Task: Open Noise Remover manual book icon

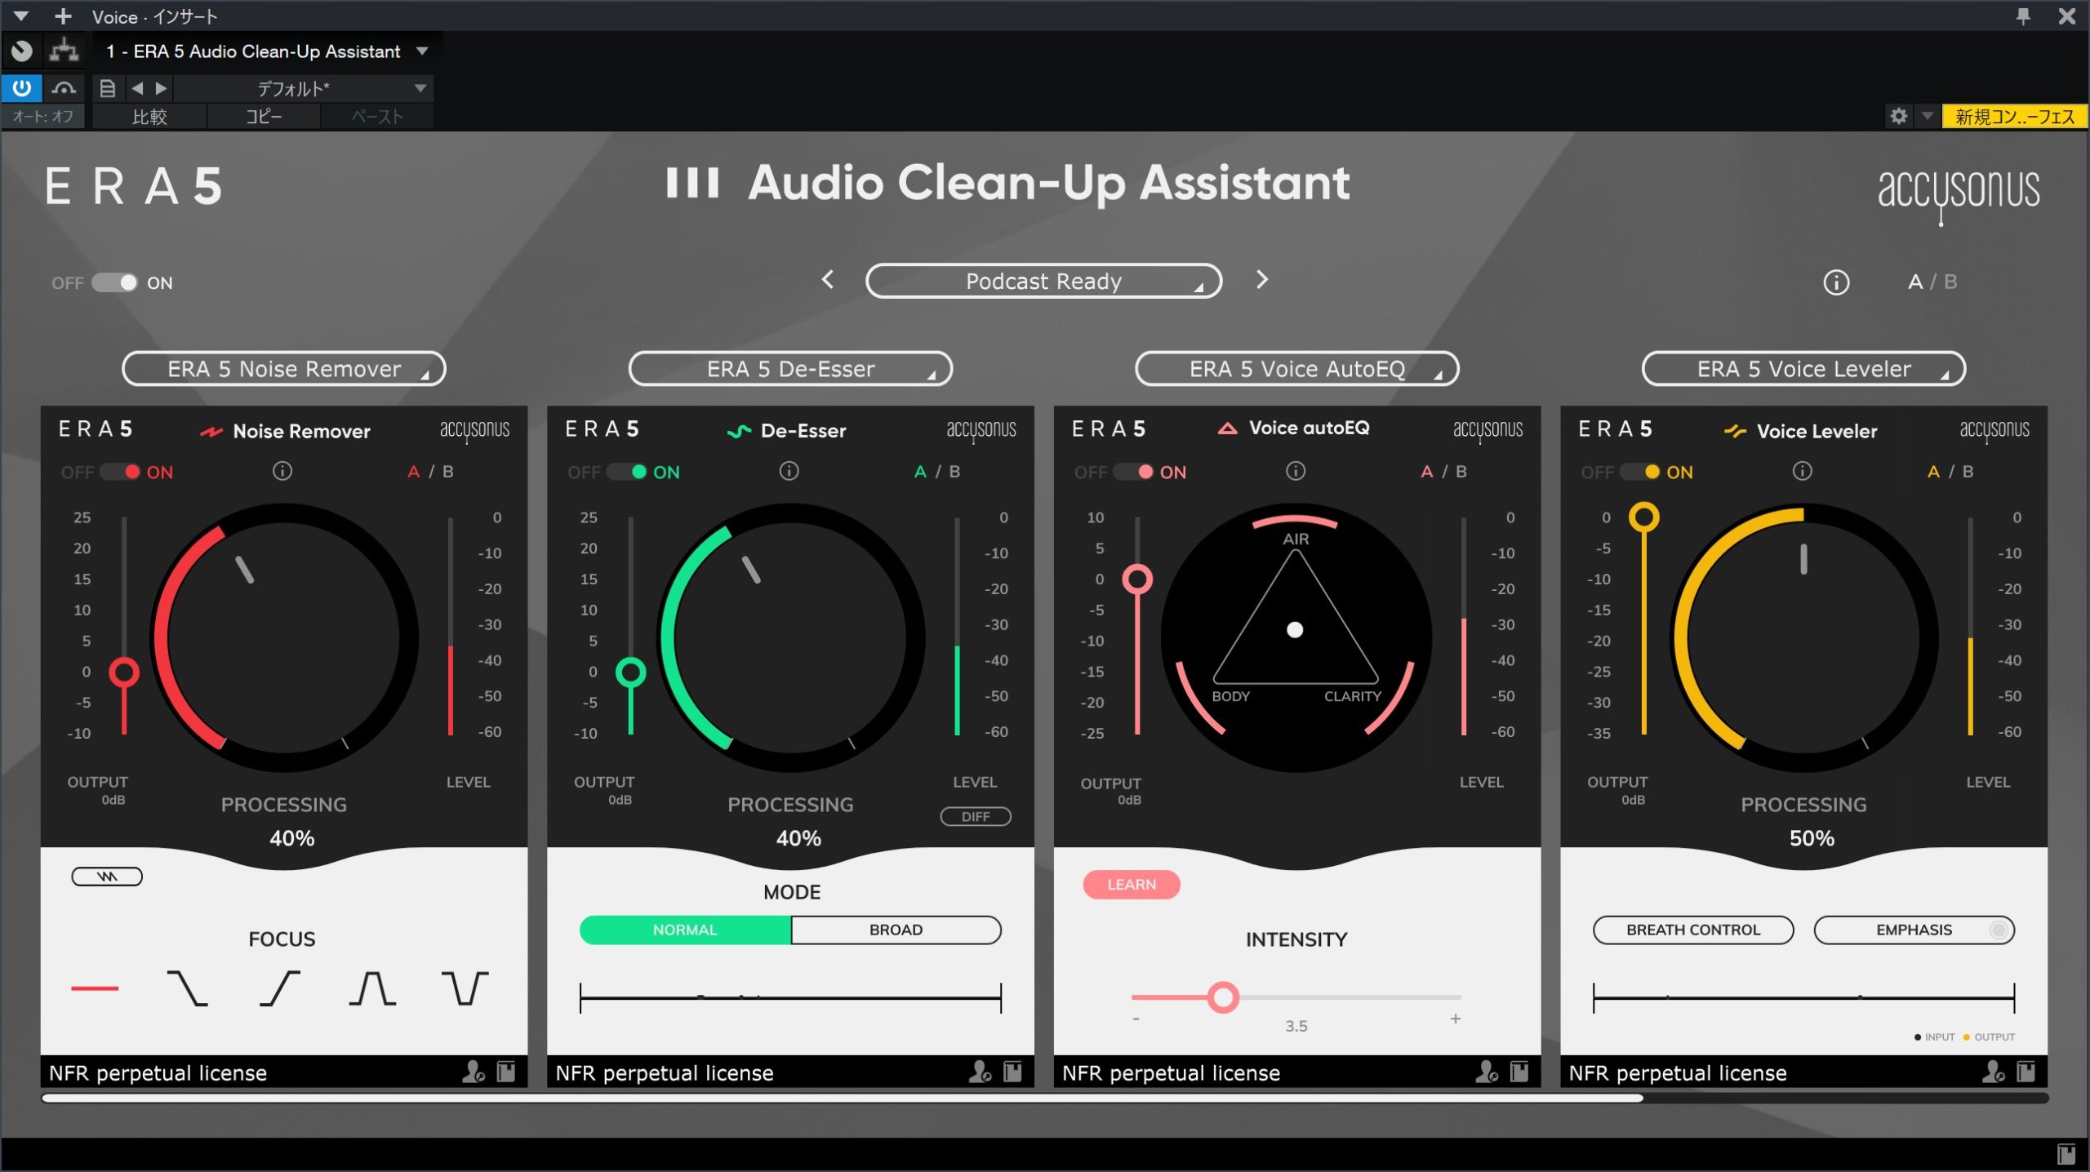Action: click(506, 1072)
